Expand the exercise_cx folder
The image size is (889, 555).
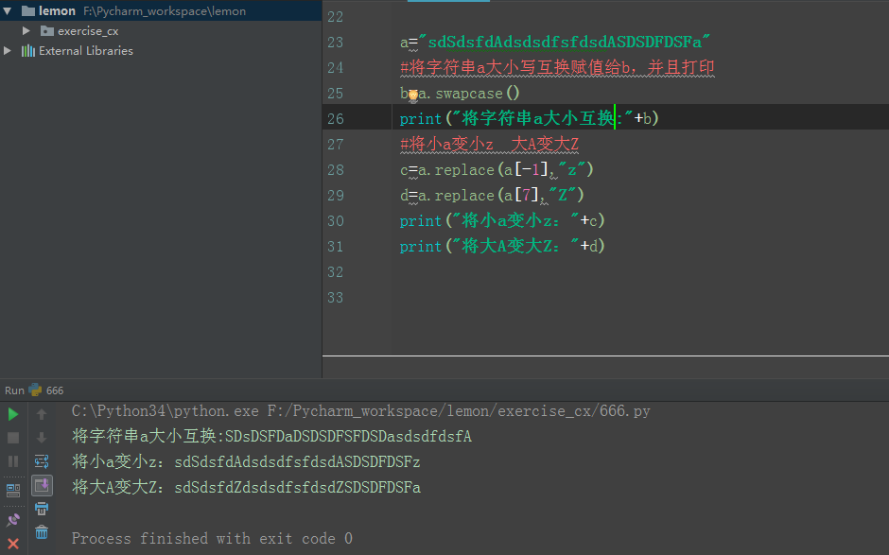(x=26, y=31)
